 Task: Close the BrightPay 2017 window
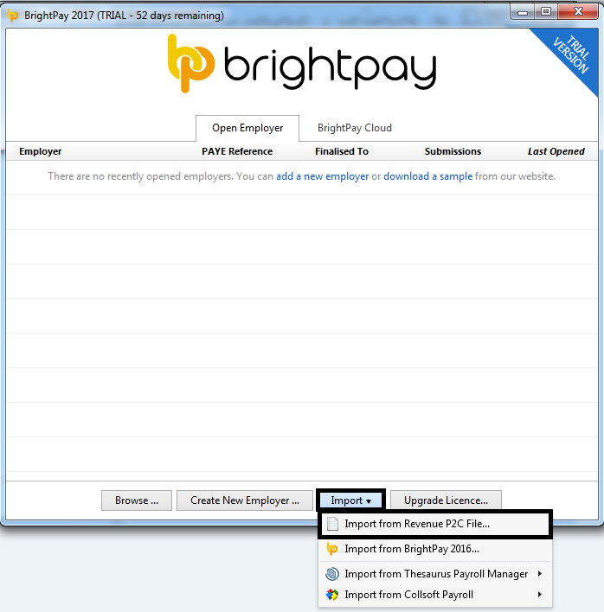coord(578,12)
